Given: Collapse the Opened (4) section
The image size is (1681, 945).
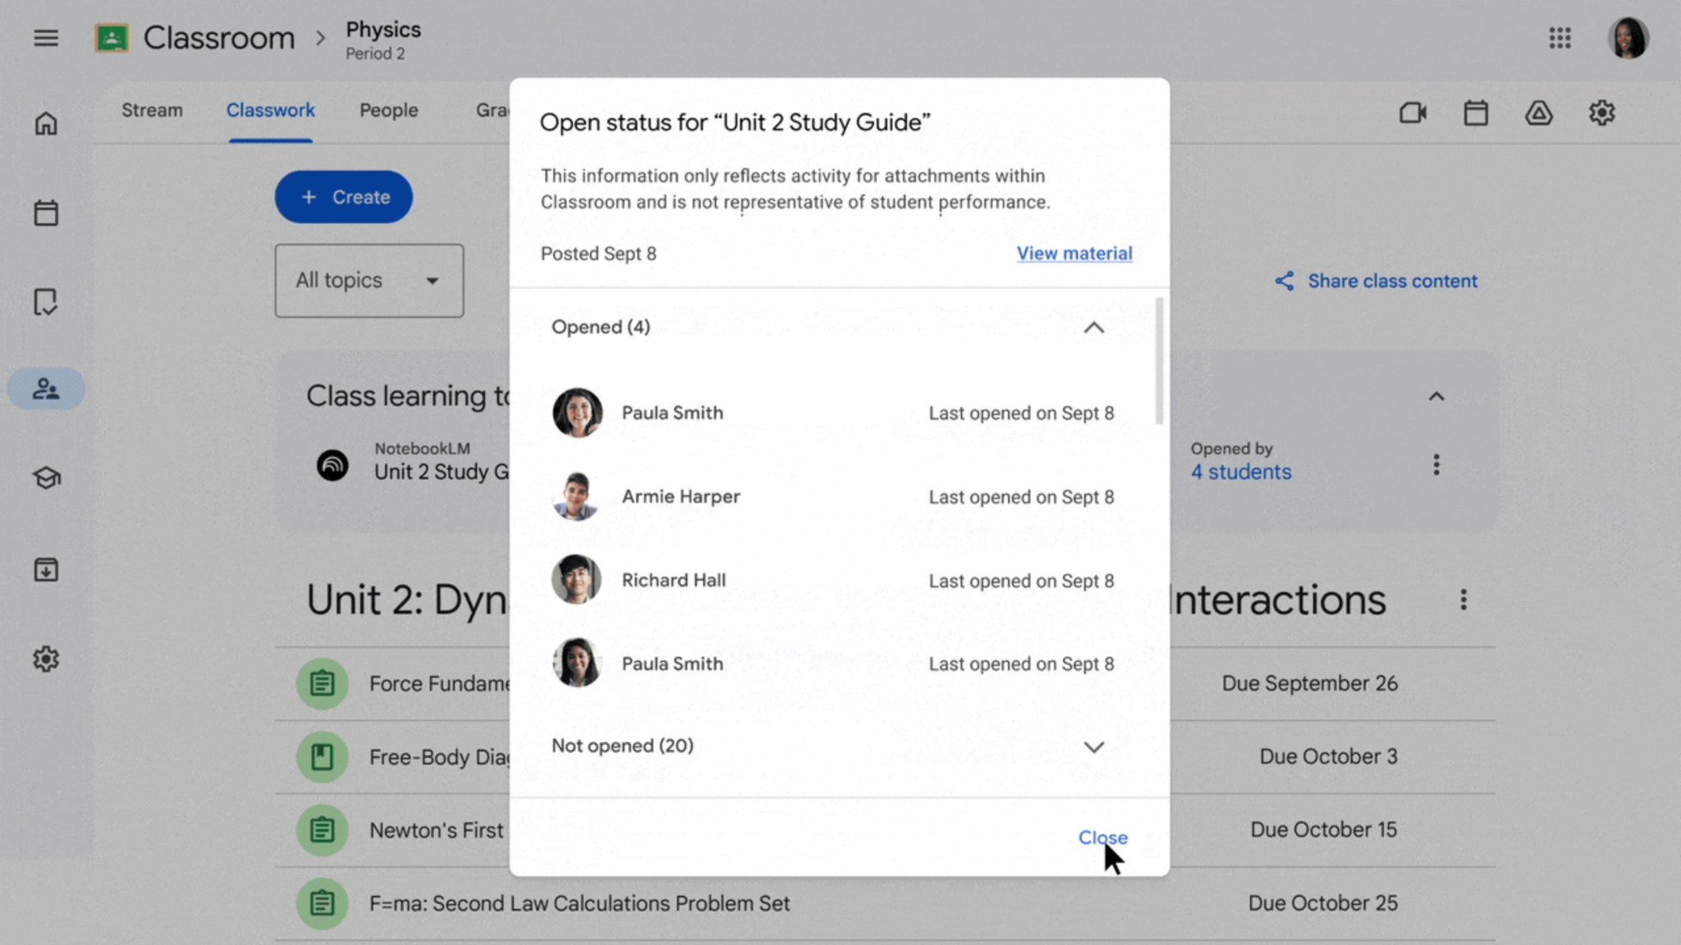Looking at the screenshot, I should 1093,327.
